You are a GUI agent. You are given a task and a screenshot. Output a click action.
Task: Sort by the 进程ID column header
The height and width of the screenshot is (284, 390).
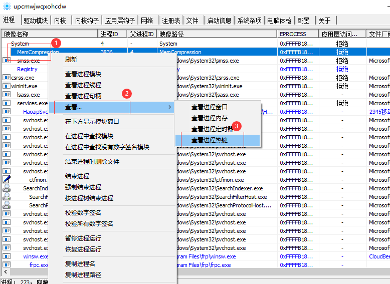point(109,34)
